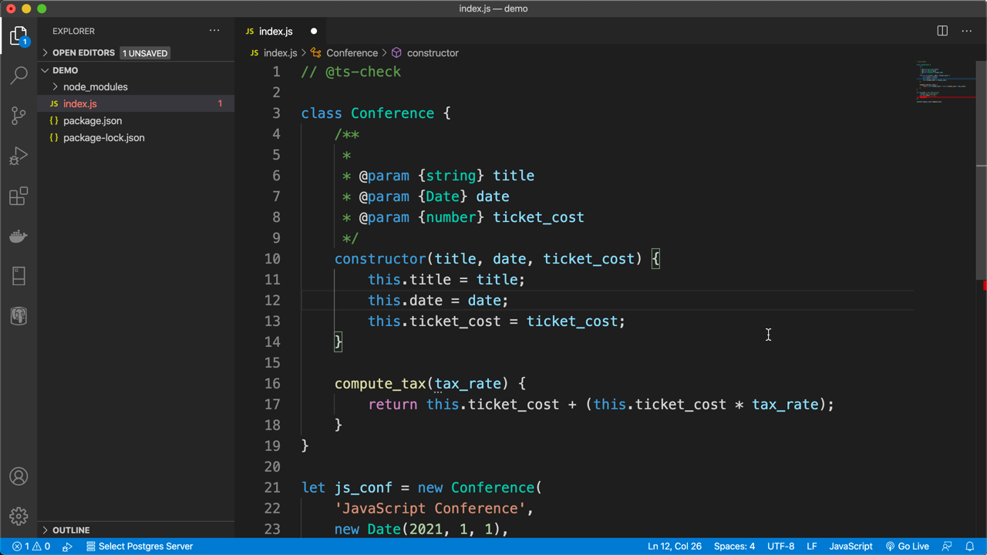Open the Run and Debug view
Image resolution: width=987 pixels, height=555 pixels.
pyautogui.click(x=19, y=156)
